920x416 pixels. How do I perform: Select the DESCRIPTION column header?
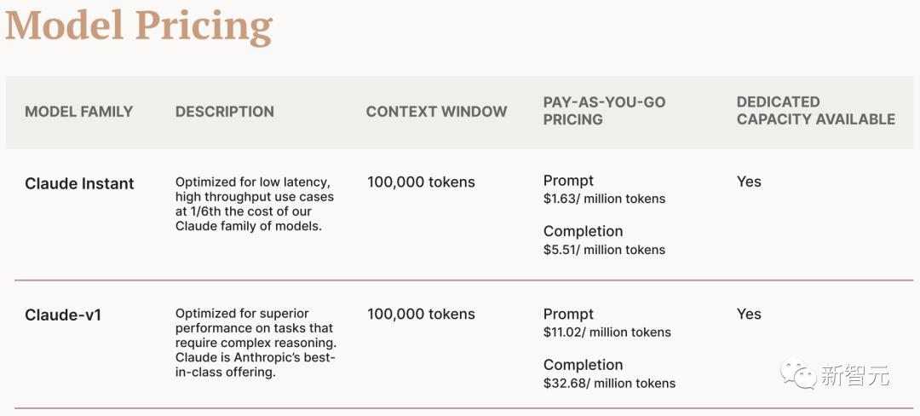tap(225, 112)
